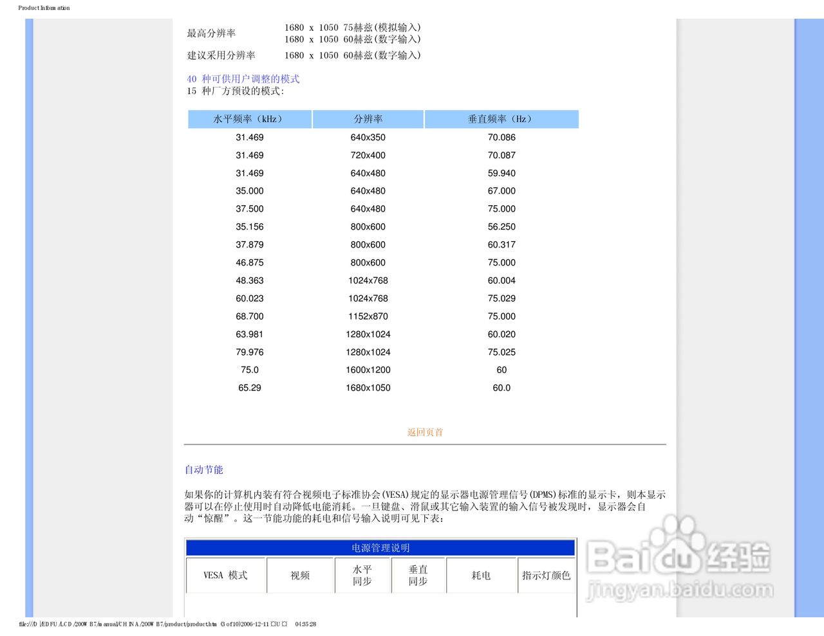824x636 pixels.
Task: Click the 耗电 column header
Action: tap(481, 576)
